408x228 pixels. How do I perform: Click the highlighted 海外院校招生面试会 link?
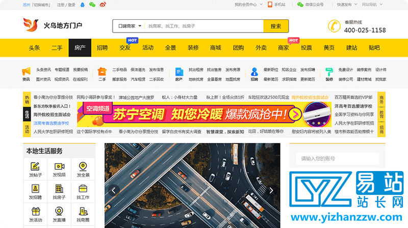pyautogui.click(x=310, y=97)
